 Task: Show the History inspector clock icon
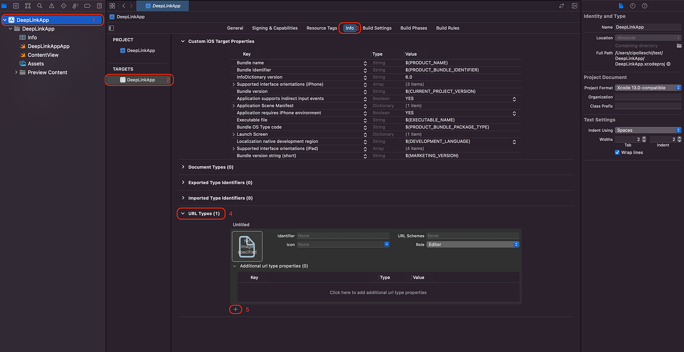(633, 6)
